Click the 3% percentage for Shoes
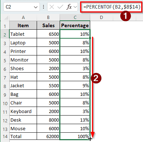 tap(75, 68)
